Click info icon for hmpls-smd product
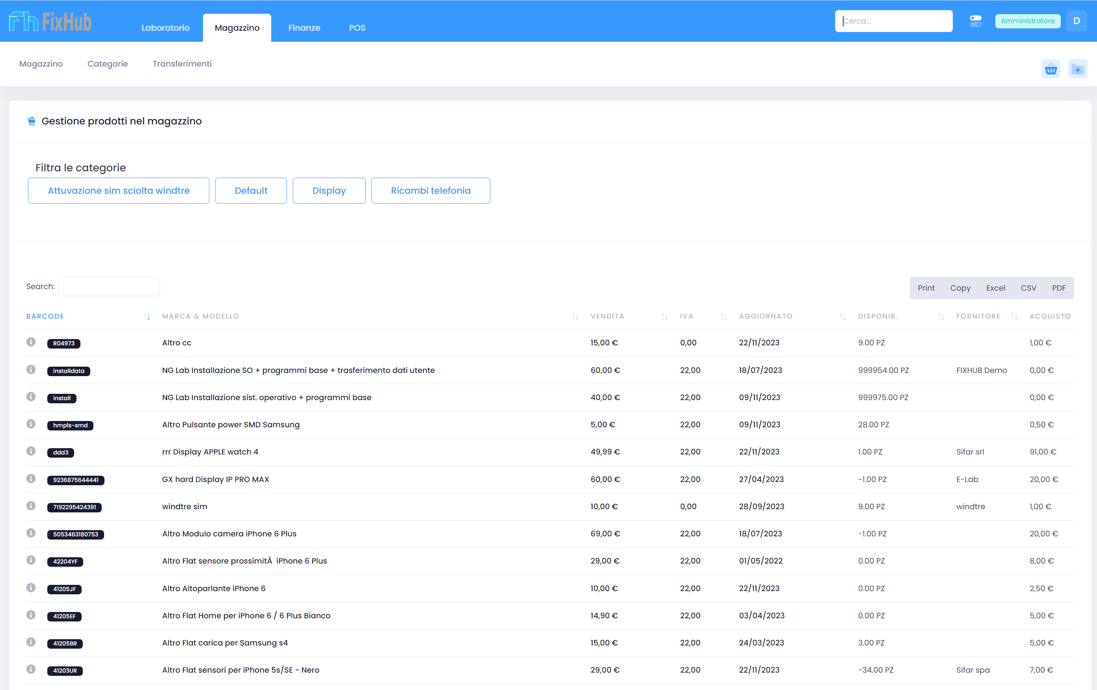Viewport: 1097px width, 690px height. [x=31, y=424]
